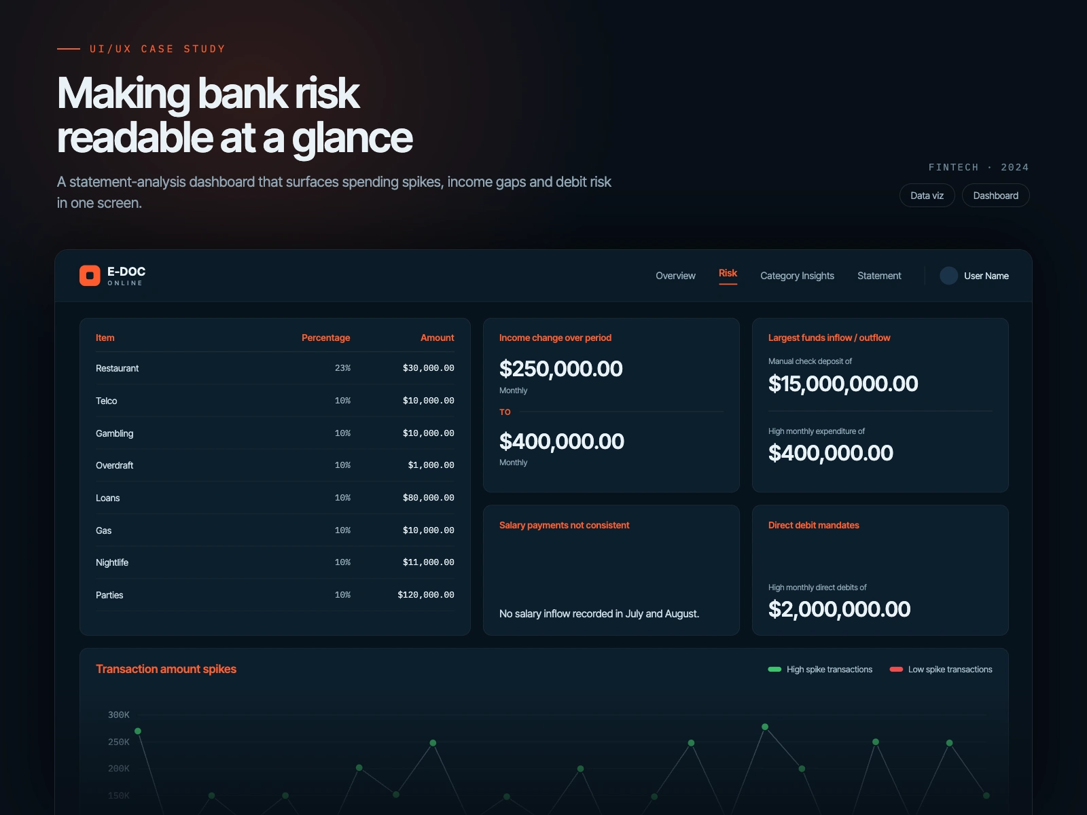
Task: Click the $400,000.00 figure under Income change
Action: (561, 441)
